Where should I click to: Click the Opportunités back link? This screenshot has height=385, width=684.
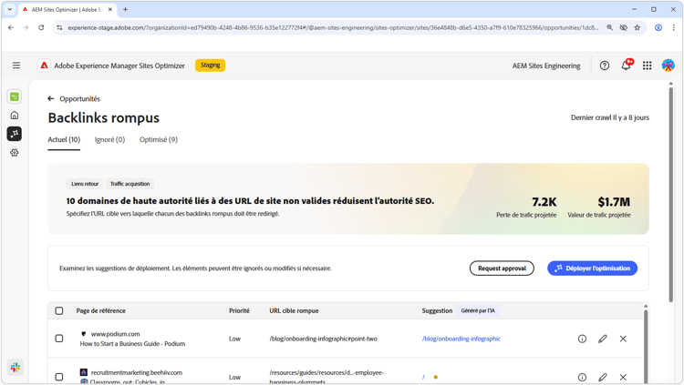pos(80,99)
